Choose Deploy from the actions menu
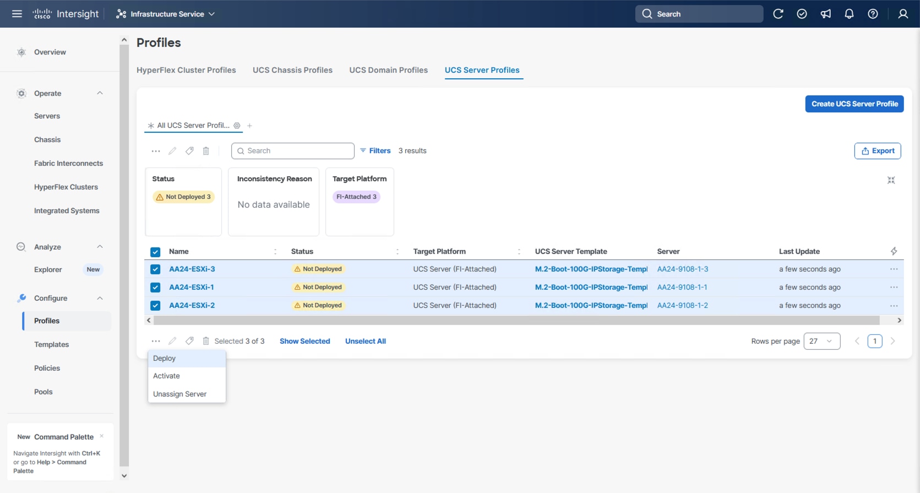The height and width of the screenshot is (493, 920). coord(187,358)
